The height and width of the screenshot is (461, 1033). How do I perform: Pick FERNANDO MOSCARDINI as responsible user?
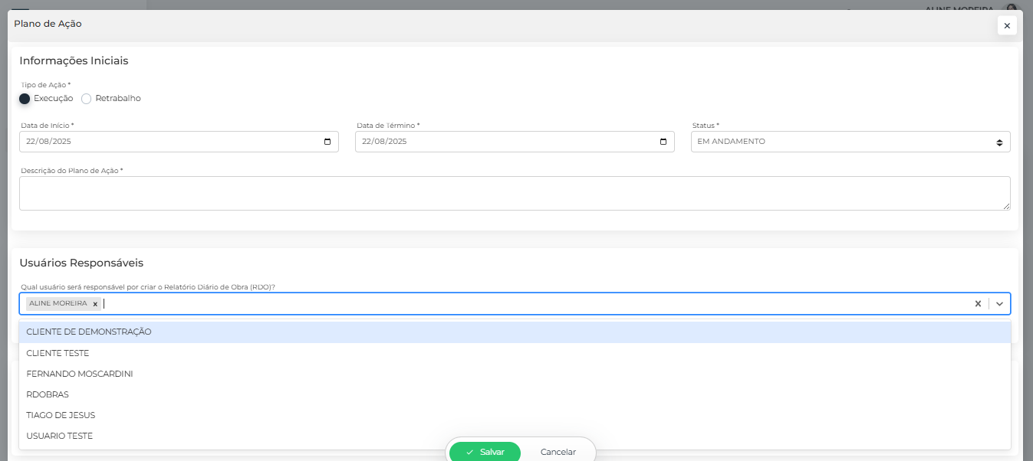click(x=80, y=374)
